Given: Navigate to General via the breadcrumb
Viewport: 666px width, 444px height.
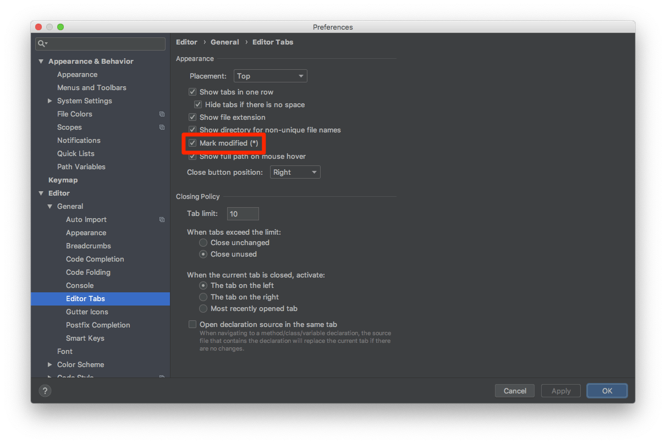Looking at the screenshot, I should click(x=224, y=42).
